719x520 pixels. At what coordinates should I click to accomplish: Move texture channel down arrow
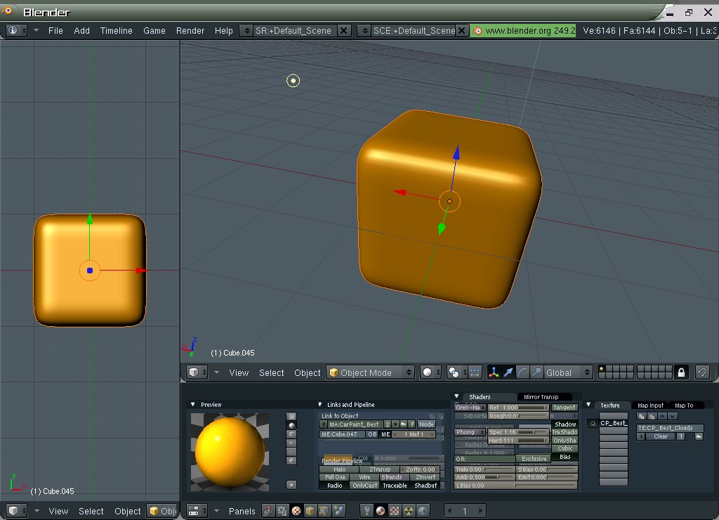coord(672,416)
